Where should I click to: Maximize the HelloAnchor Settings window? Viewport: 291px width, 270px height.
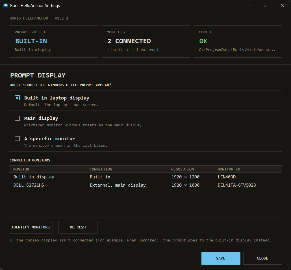pos(266,5)
